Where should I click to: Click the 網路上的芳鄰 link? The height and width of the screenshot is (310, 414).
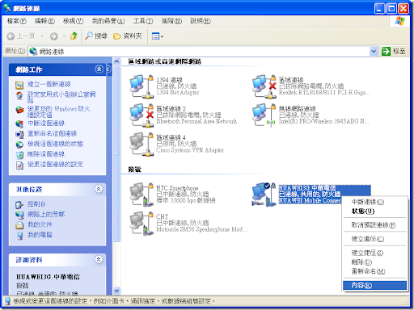46,215
